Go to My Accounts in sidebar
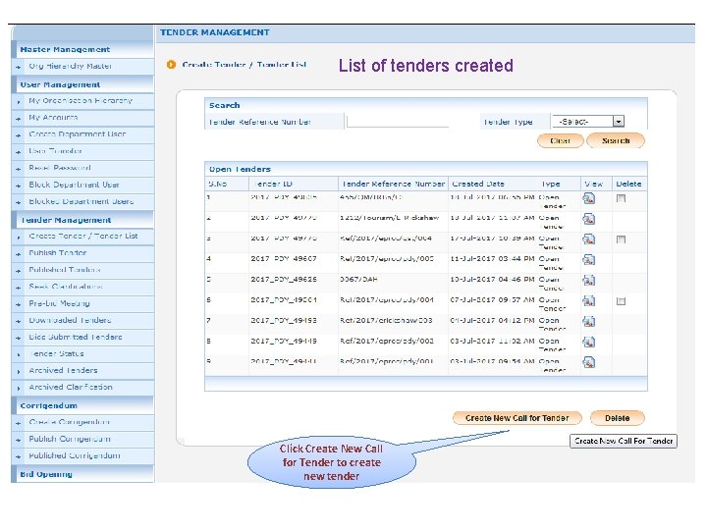707x530 pixels. [82, 118]
